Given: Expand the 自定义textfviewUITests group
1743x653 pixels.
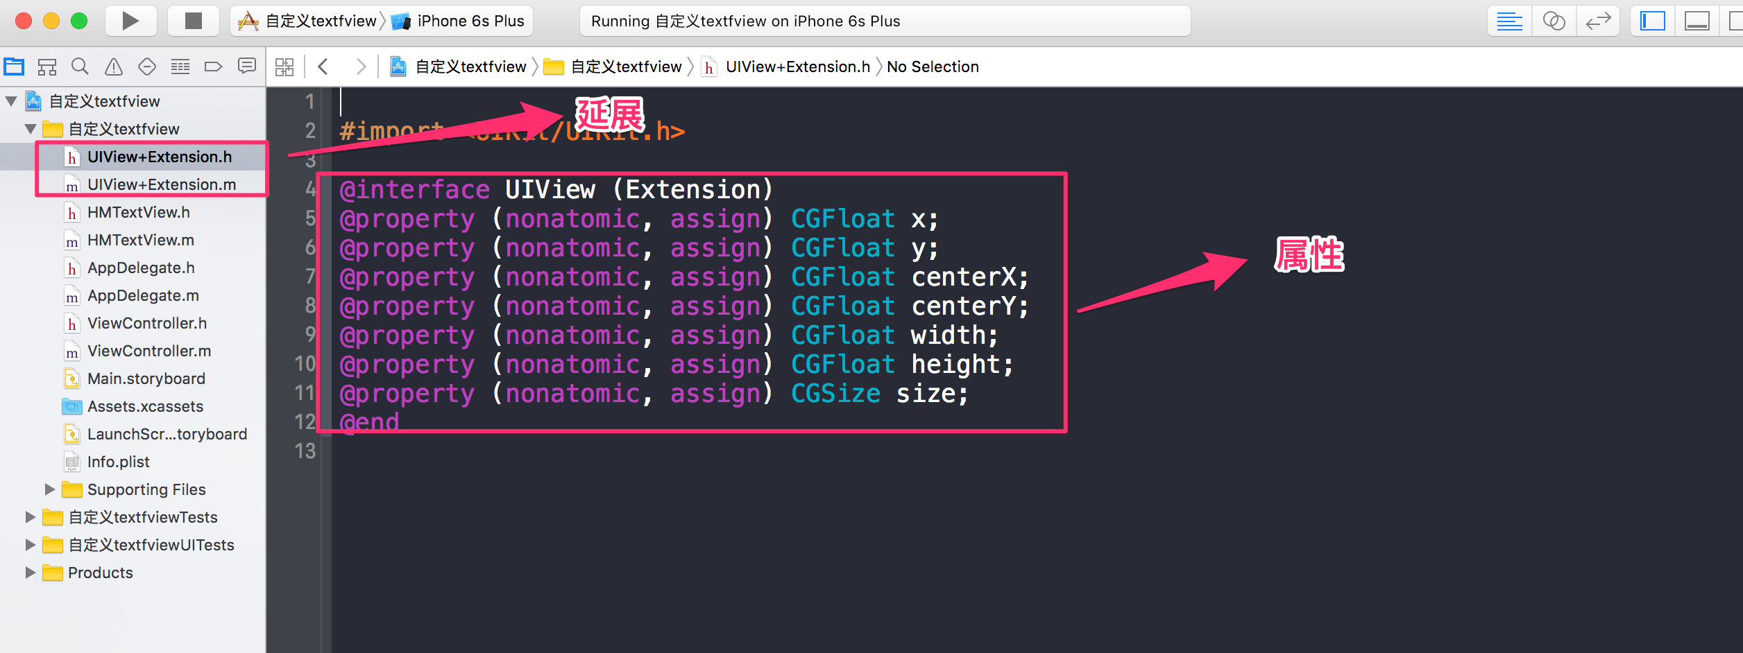Looking at the screenshot, I should (30, 545).
